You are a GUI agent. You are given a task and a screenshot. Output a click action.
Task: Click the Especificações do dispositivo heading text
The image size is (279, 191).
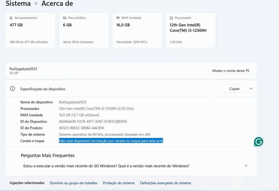tap(43, 89)
